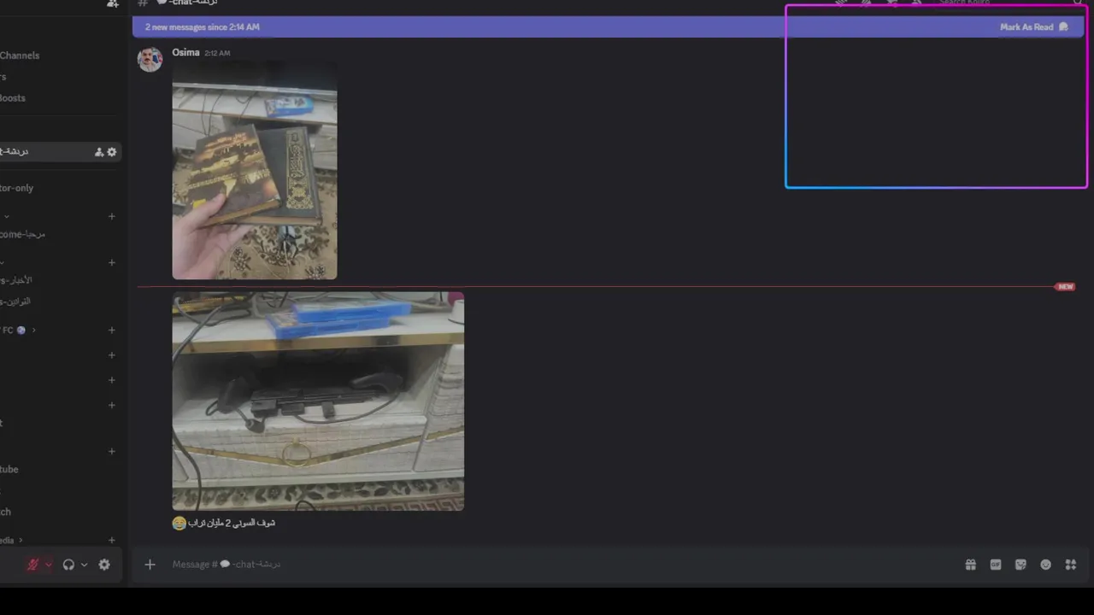This screenshot has height=615, width=1094.
Task: Add channel with plus beside edia category
Action: pos(112,540)
